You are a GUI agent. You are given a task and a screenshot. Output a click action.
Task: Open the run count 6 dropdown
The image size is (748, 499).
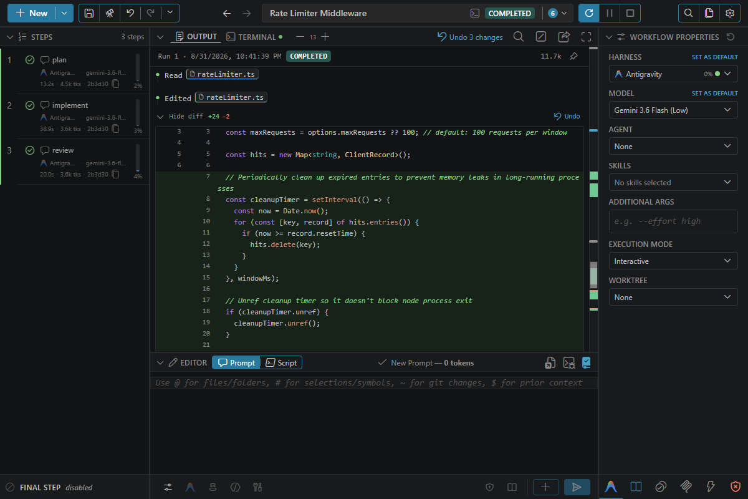click(x=558, y=13)
